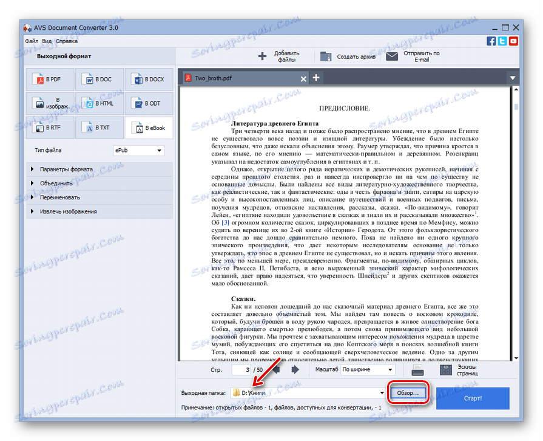Open the Вид menu

pos(47,41)
